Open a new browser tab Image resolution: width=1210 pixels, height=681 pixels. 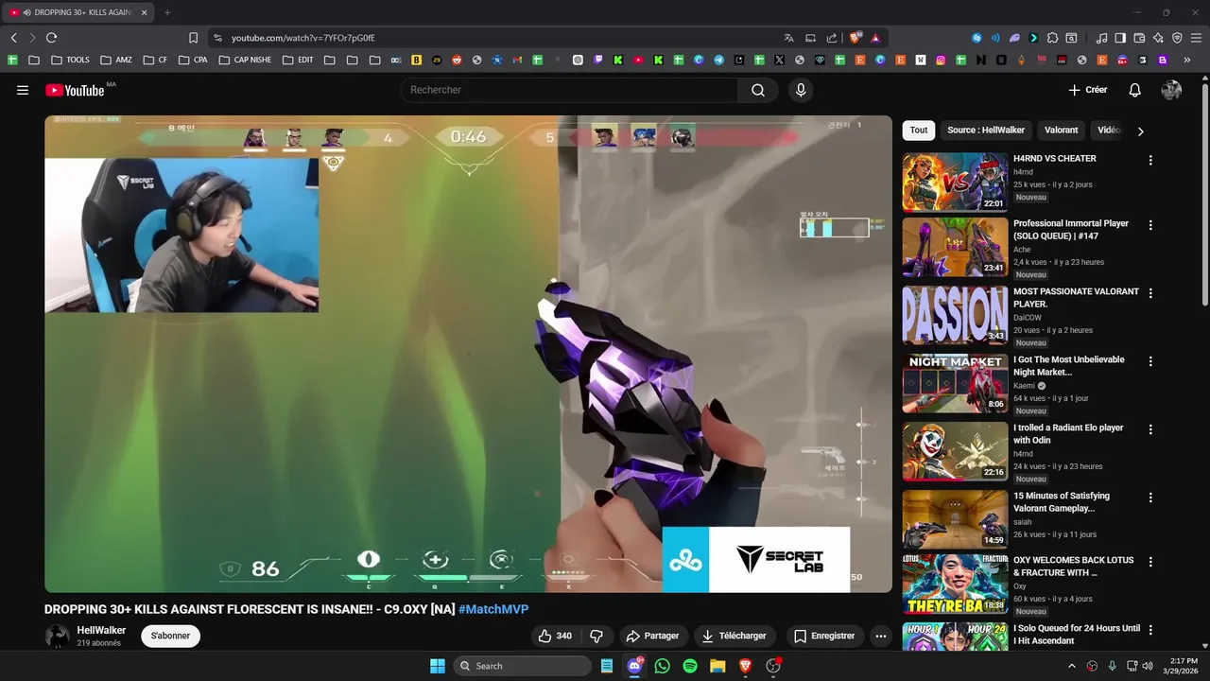[167, 12]
